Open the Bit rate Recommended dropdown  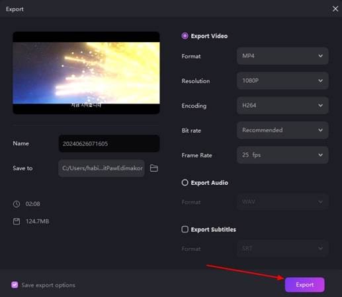point(282,130)
